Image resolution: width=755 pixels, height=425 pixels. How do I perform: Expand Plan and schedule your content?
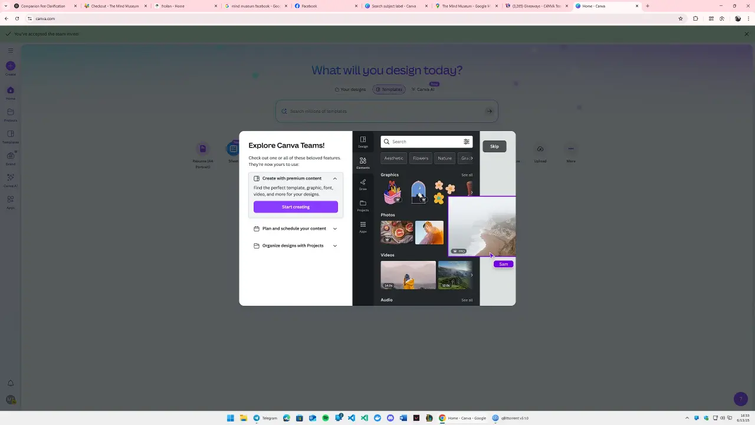[x=296, y=228]
